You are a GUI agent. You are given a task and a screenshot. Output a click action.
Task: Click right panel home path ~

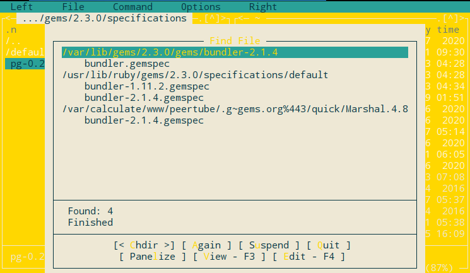pos(257,18)
